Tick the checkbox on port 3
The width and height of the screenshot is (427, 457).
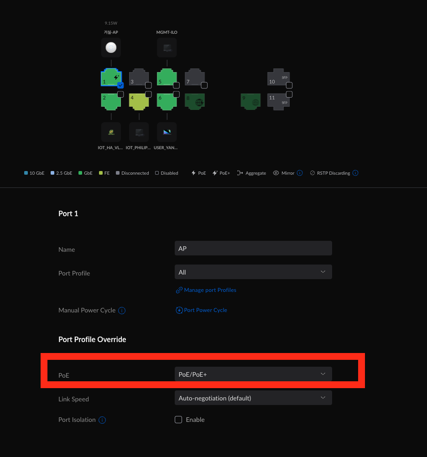(148, 85)
